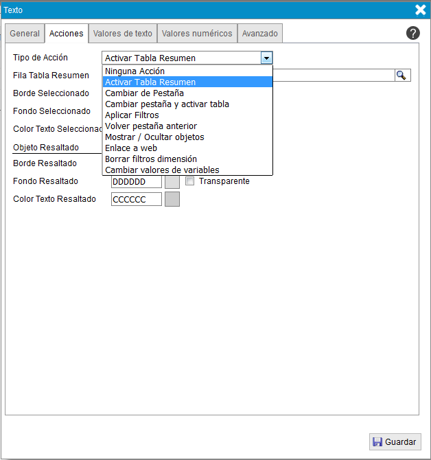Image resolution: width=431 pixels, height=460 pixels.
Task: Go to the Valores numéricos tab
Action: pyautogui.click(x=197, y=34)
